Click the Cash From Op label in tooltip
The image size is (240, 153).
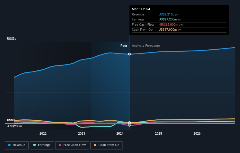click(x=142, y=30)
